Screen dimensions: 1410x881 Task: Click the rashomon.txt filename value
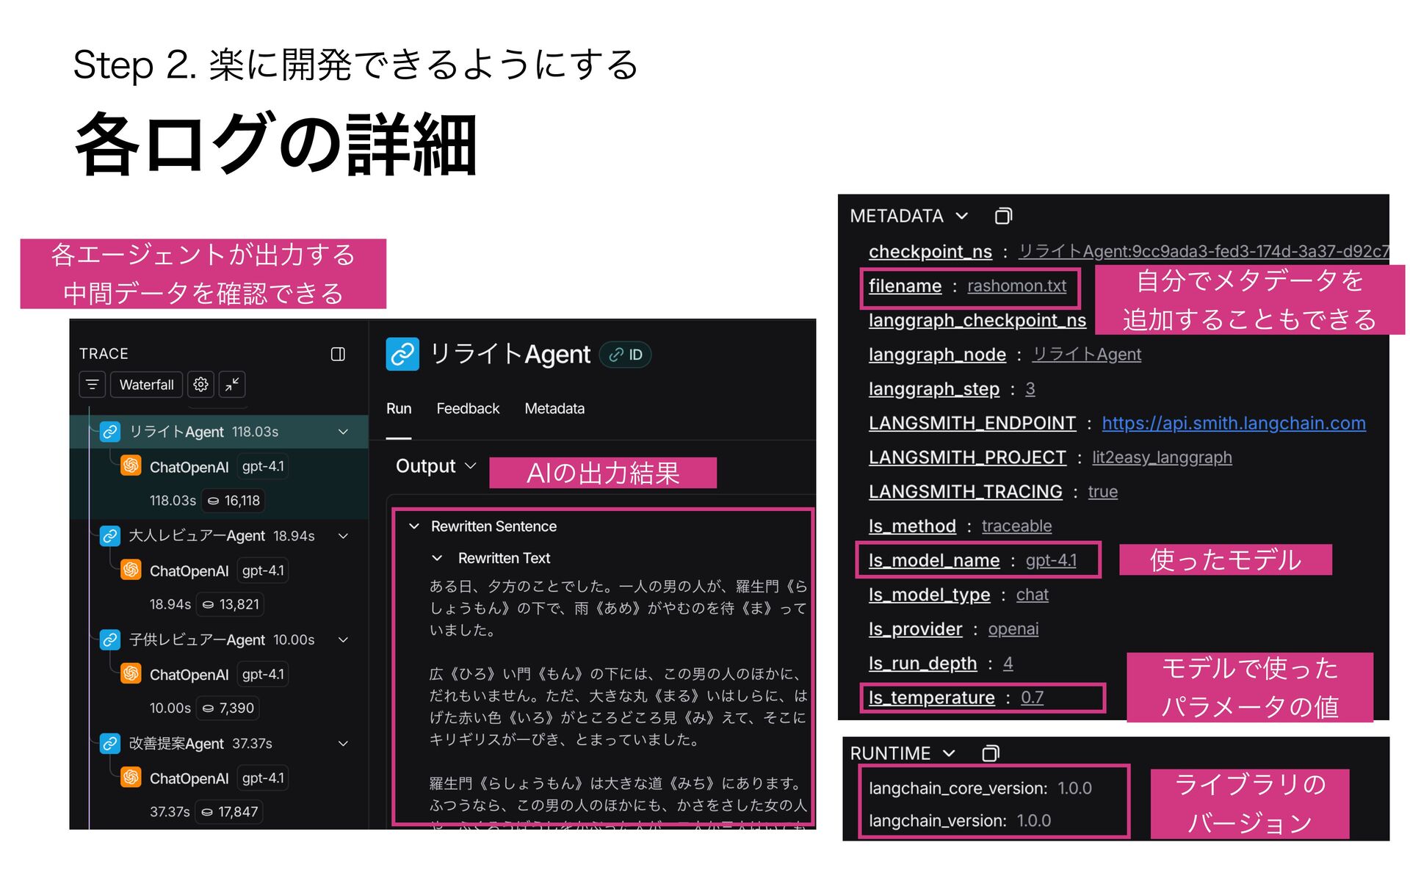coord(1016,286)
